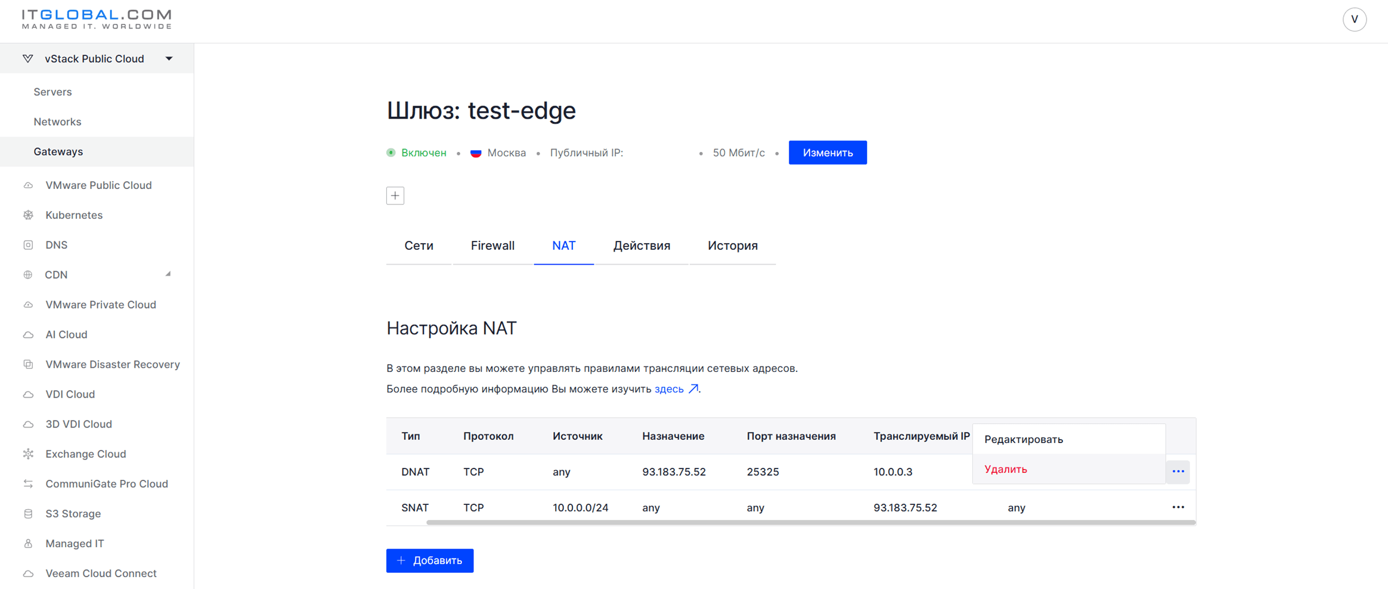Open three-dot menu for SNAT rule
Screen dimensions: 1388x589
(1178, 507)
